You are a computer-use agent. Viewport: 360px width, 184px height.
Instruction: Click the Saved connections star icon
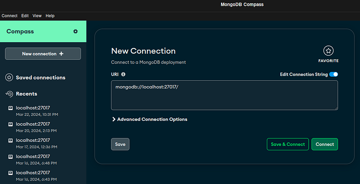point(9,78)
